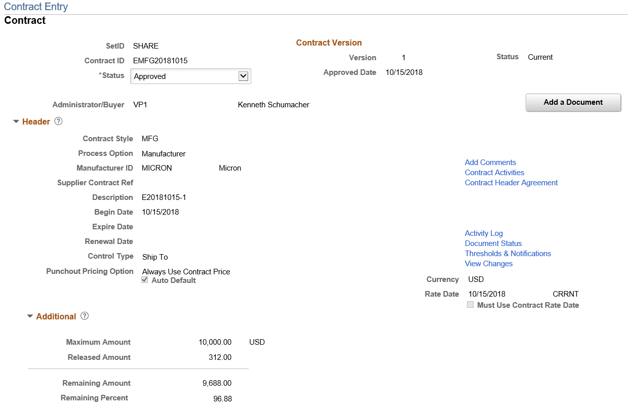Click inside the Status field
Image resolution: width=628 pixels, height=410 pixels.
point(182,75)
